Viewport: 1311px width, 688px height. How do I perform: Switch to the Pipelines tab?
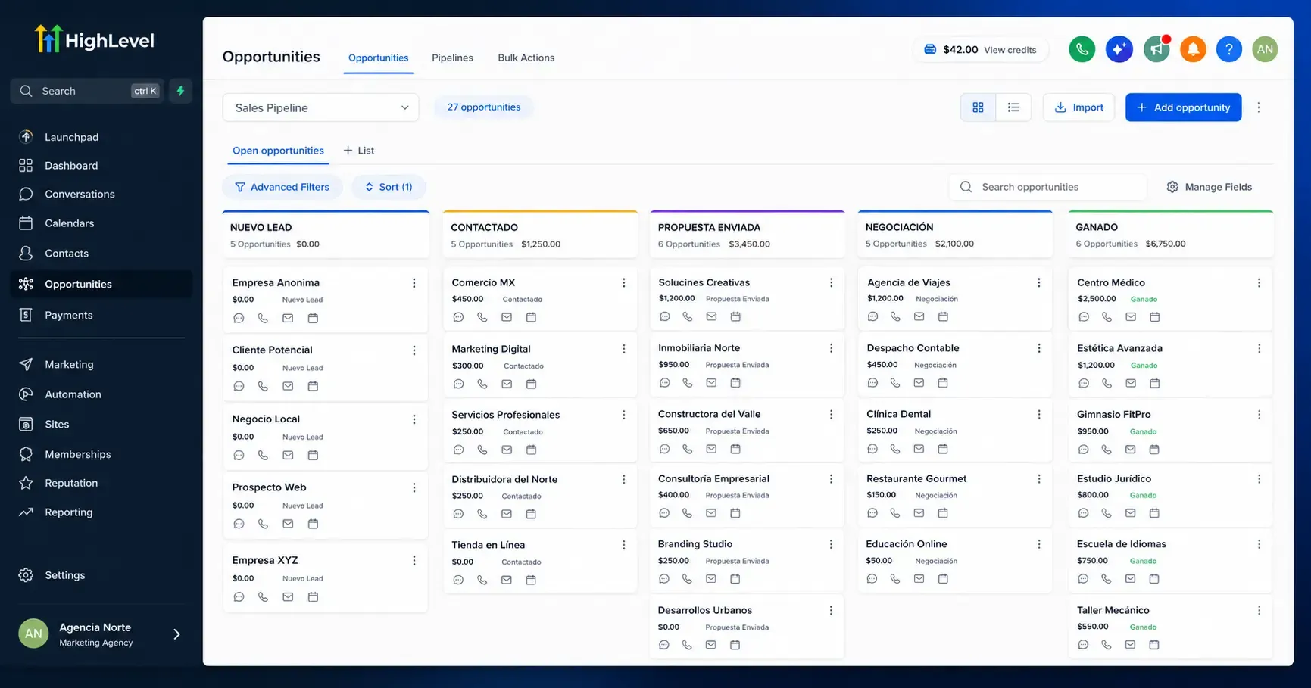(x=452, y=58)
